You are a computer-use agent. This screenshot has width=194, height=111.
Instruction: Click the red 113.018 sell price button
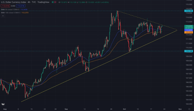pyautogui.click(x=5, y=6)
